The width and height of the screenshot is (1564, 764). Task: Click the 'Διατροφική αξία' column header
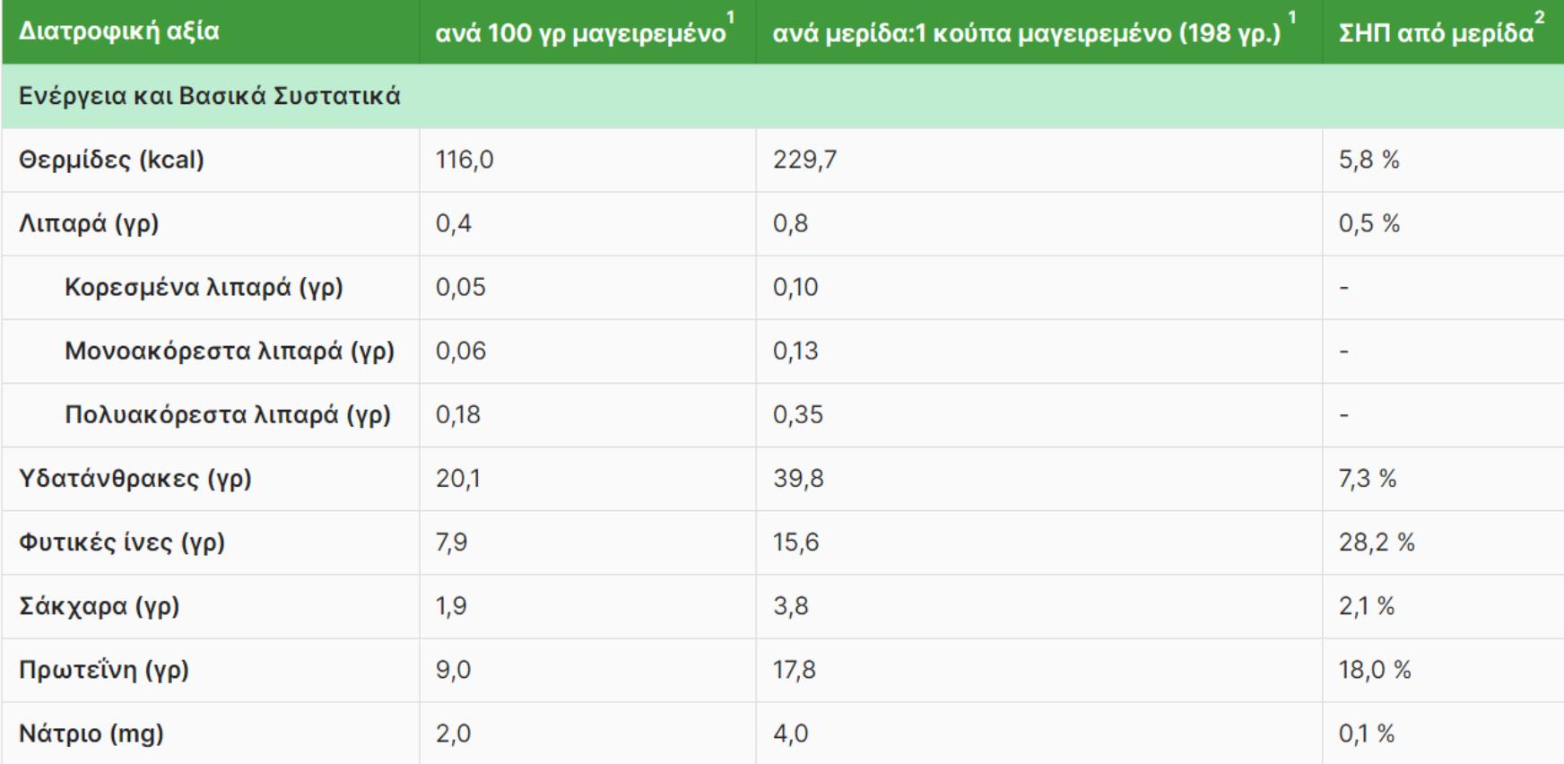click(119, 31)
